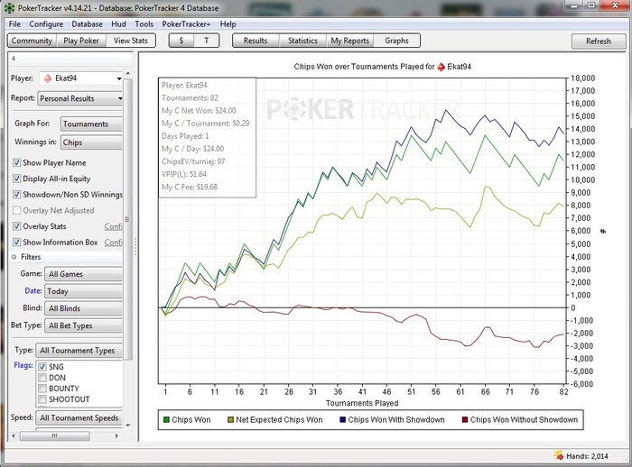Open the Graphs tab
This screenshot has height=467, width=632.
pyautogui.click(x=396, y=41)
